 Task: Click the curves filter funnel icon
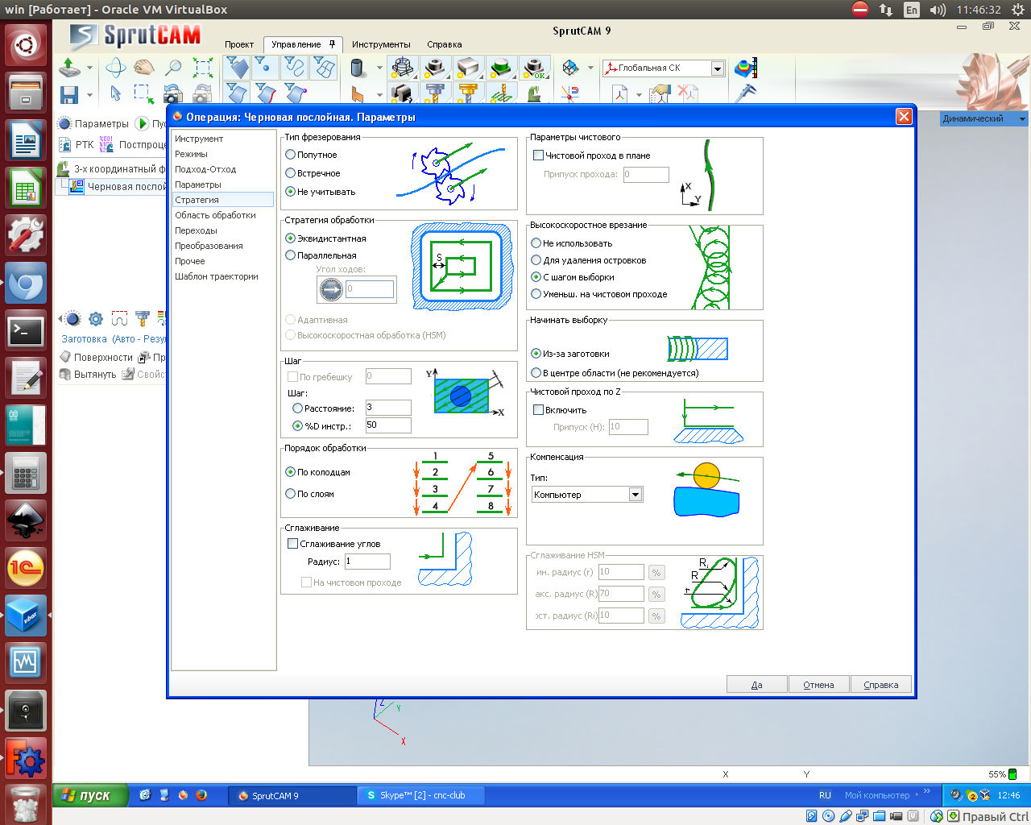294,68
